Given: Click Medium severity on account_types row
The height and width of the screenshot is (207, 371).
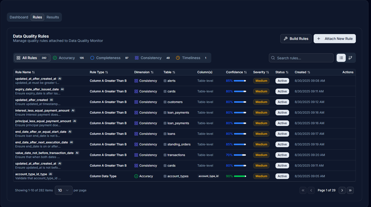Looking at the screenshot, I should [261, 176].
